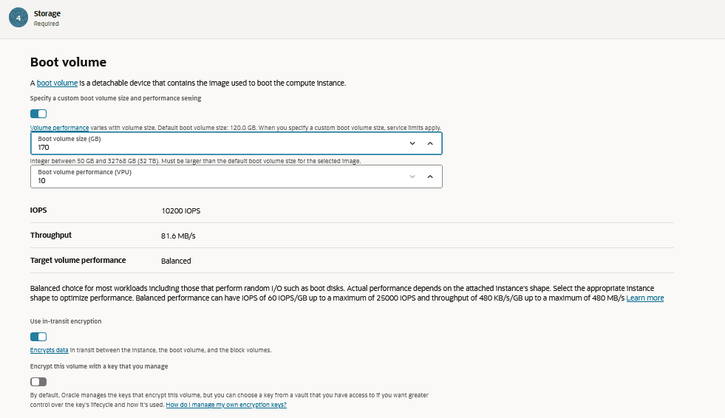The width and height of the screenshot is (725, 418).
Task: Open the Volume performance link
Action: [59, 128]
